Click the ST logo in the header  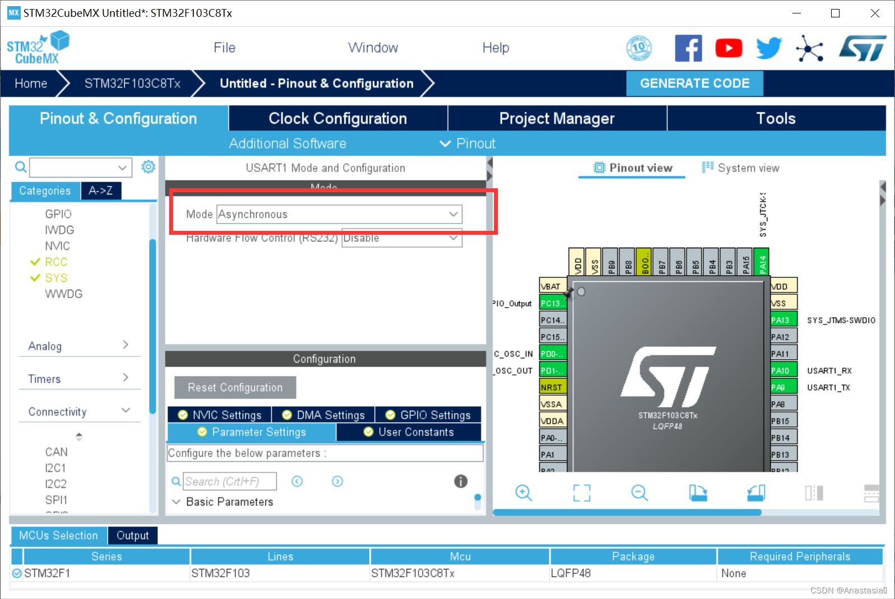click(863, 48)
